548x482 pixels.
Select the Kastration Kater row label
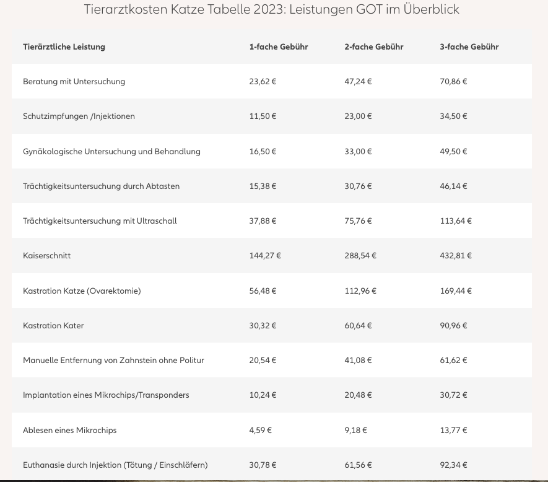53,326
